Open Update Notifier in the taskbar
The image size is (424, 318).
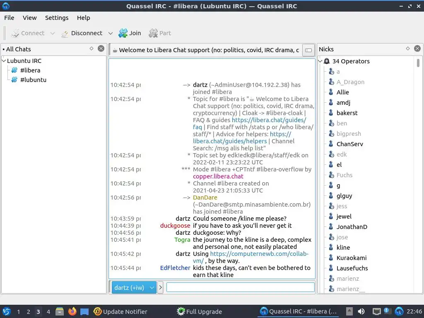click(x=120, y=311)
